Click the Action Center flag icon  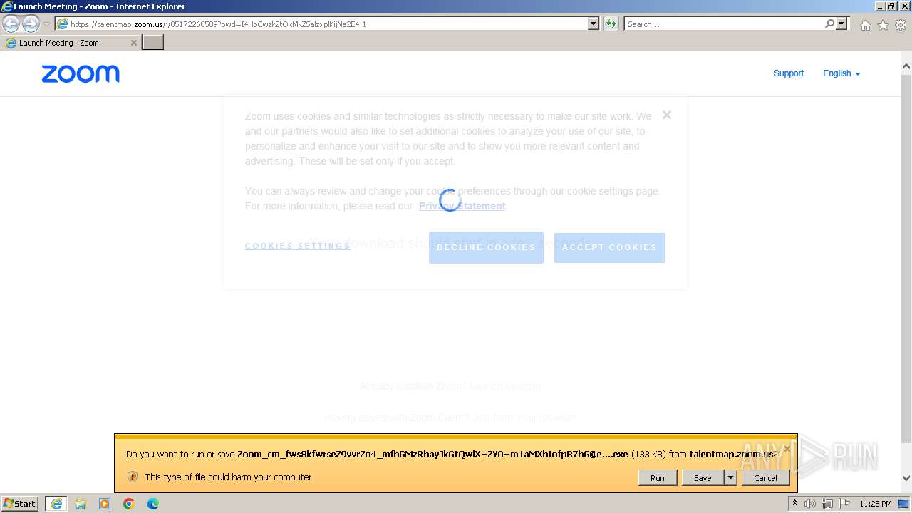(844, 504)
